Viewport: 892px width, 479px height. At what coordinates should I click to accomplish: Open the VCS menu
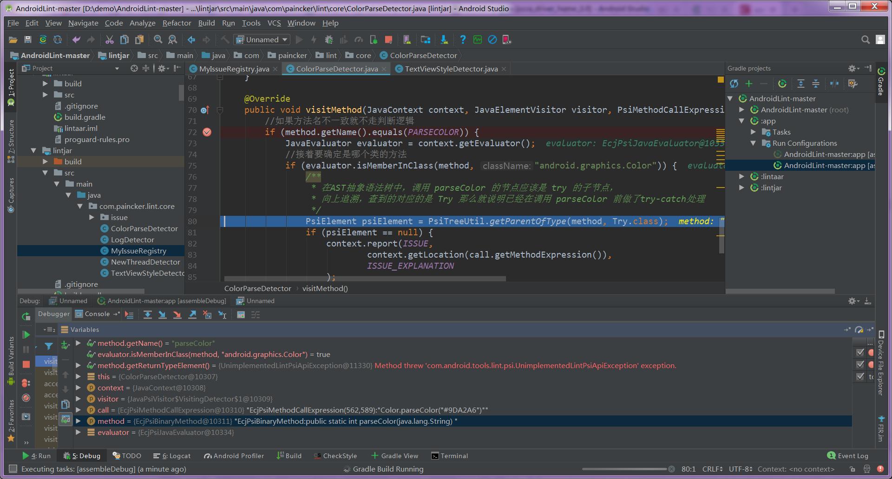274,23
